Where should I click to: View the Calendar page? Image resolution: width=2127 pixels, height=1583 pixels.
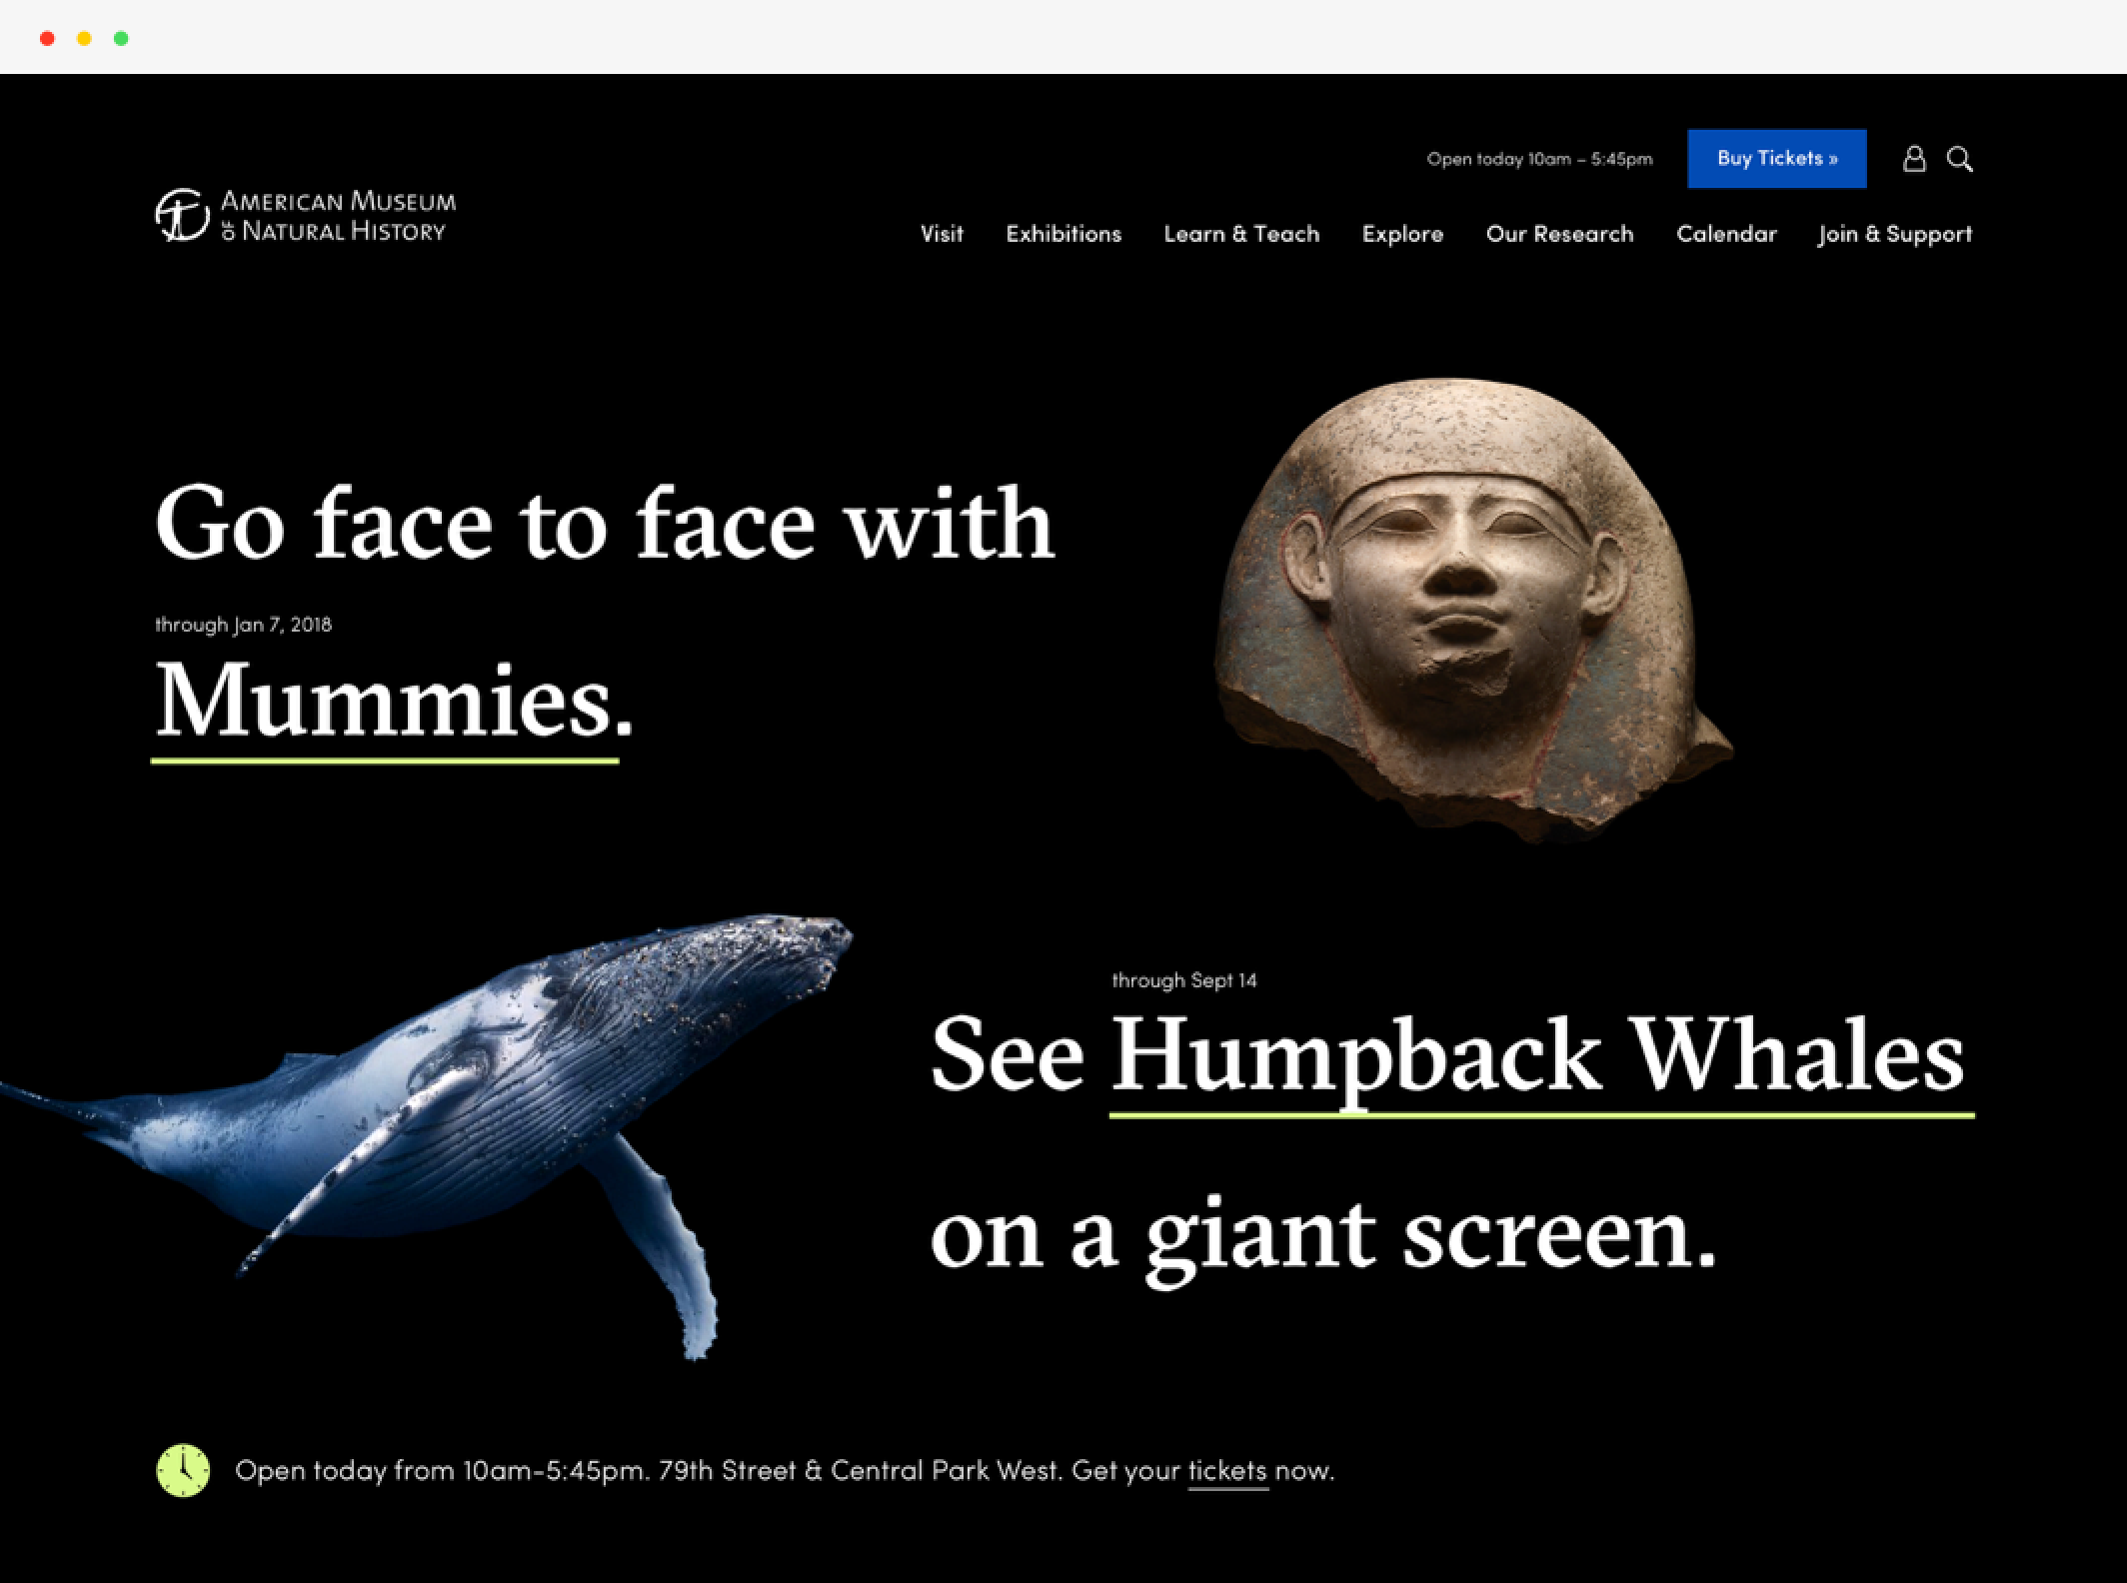point(1726,234)
